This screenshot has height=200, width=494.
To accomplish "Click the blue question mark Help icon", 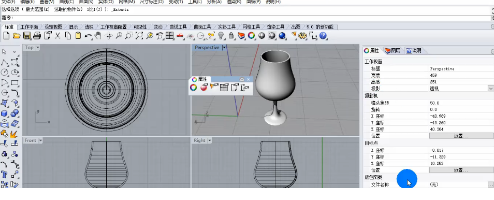I will [323, 36].
